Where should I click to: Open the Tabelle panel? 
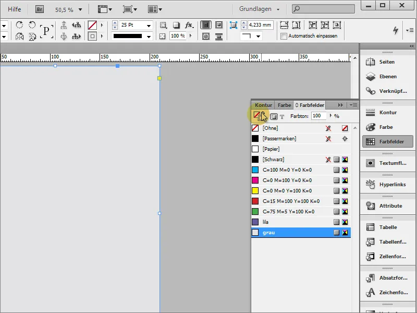(387, 227)
